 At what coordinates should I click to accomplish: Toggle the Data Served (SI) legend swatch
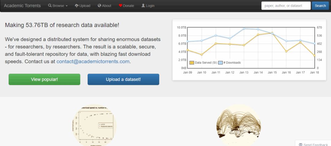192,63
